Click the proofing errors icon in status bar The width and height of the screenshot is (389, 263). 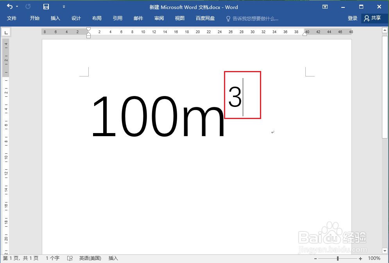(70, 258)
